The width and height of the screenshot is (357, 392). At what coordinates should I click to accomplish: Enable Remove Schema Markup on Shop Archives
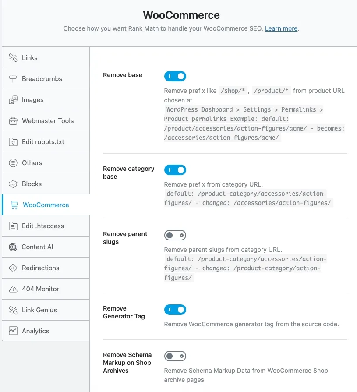[175, 356]
